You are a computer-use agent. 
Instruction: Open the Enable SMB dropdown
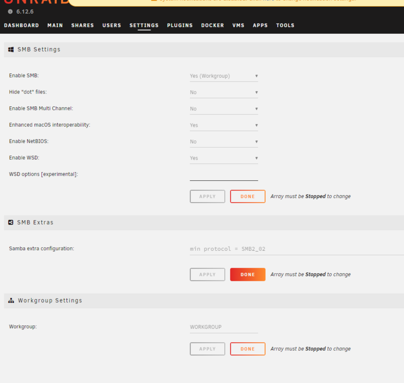[x=224, y=76]
